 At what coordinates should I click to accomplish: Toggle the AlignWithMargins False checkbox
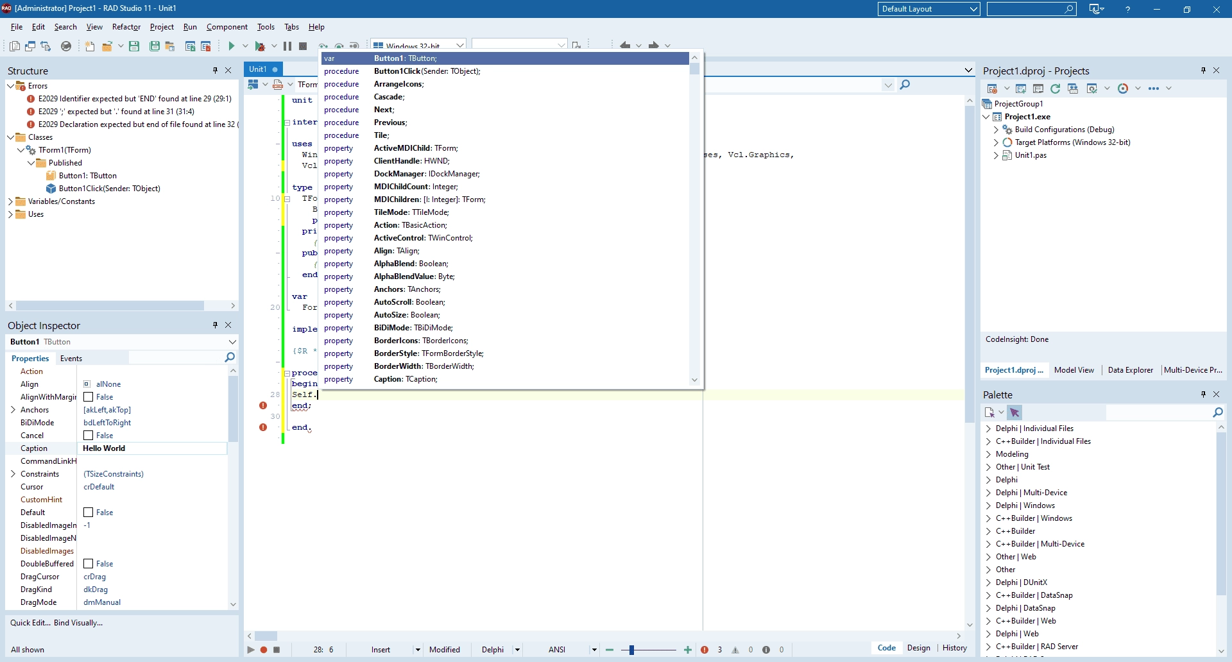(x=89, y=397)
